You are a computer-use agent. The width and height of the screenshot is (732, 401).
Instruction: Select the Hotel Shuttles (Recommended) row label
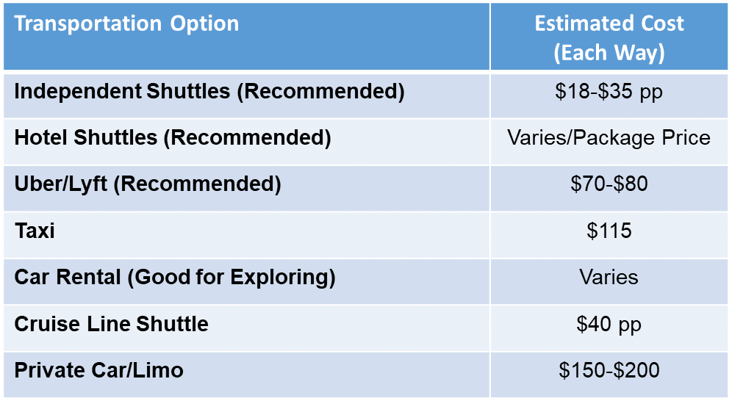click(173, 137)
